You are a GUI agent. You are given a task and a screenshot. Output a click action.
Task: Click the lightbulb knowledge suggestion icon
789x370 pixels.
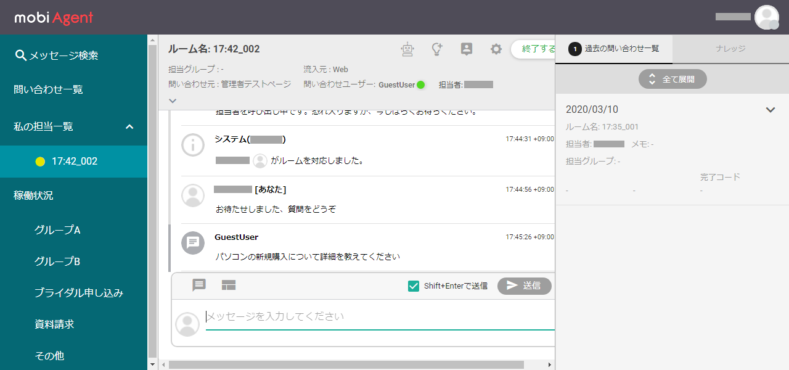[437, 49]
